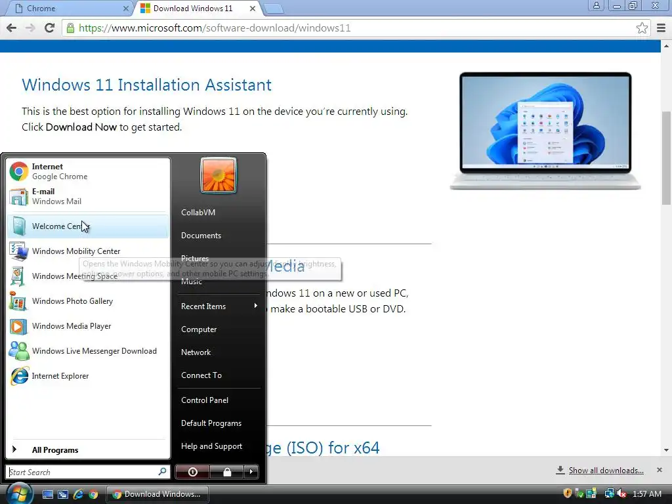Click page scrollbar down arrow
Viewport: 672px width, 504px height.
click(x=667, y=450)
